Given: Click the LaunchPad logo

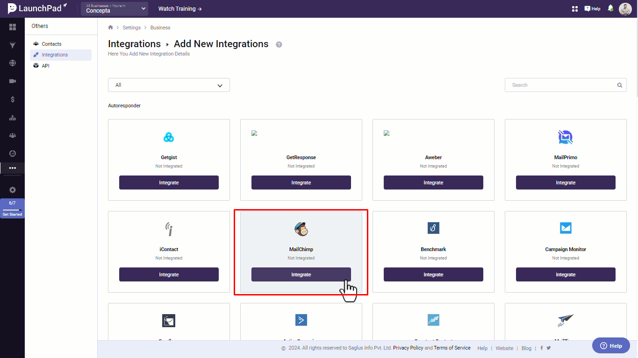Looking at the screenshot, I should [37, 8].
